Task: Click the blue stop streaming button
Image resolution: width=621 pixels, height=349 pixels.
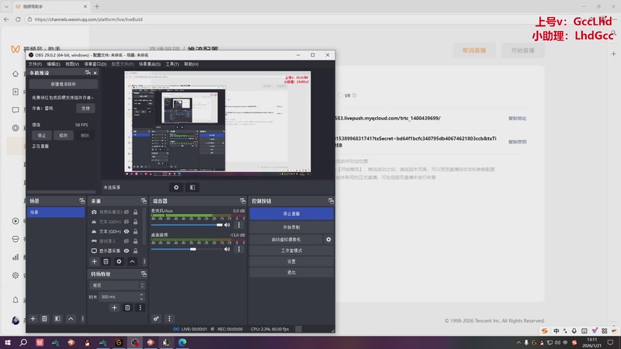Action: click(x=292, y=214)
